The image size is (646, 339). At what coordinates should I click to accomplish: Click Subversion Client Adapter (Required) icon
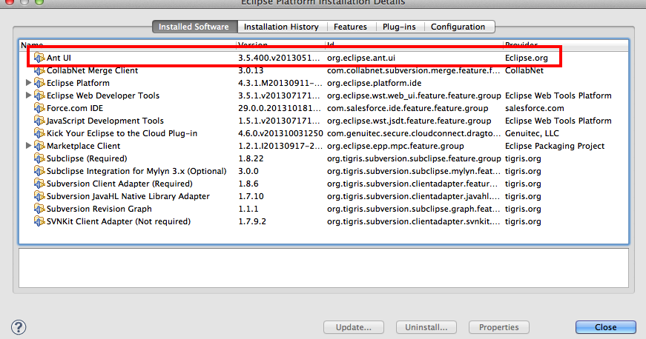pos(39,184)
